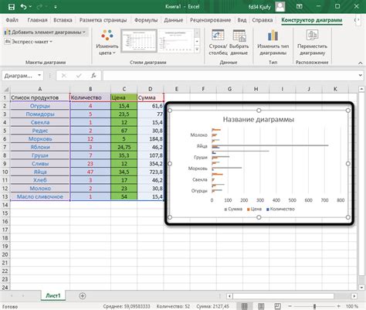The image size is (366, 310).
Task: Swap data with Строка/столбец
Action: click(218, 43)
